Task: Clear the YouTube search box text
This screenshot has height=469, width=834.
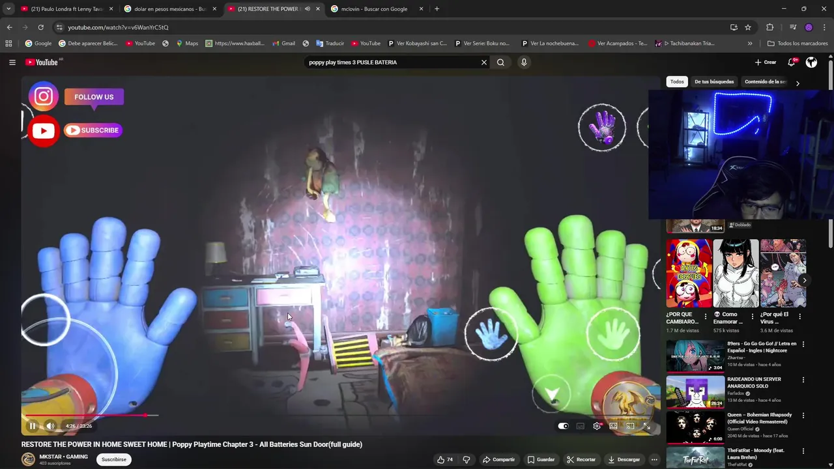Action: coord(483,63)
